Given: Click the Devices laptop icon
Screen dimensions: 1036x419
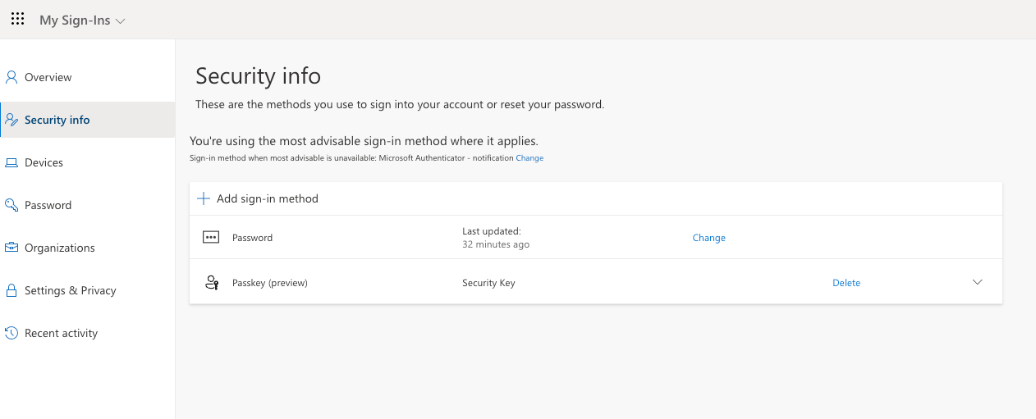Looking at the screenshot, I should pos(11,162).
